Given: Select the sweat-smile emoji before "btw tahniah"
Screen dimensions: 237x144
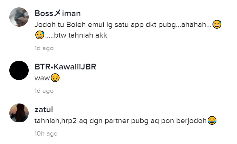Looking at the screenshot, I should coord(40,35).
